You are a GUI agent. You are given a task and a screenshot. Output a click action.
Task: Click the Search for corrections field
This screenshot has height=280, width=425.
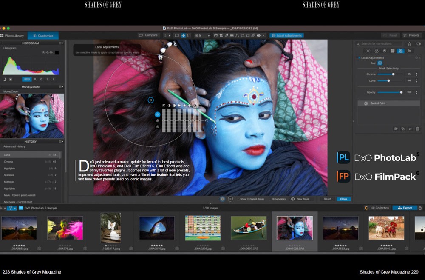tap(379, 44)
